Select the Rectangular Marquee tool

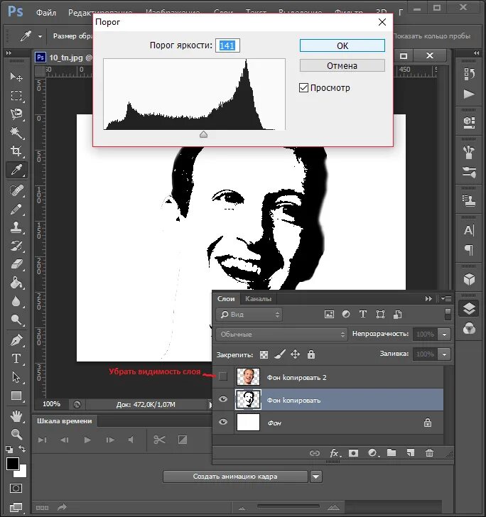[x=16, y=96]
